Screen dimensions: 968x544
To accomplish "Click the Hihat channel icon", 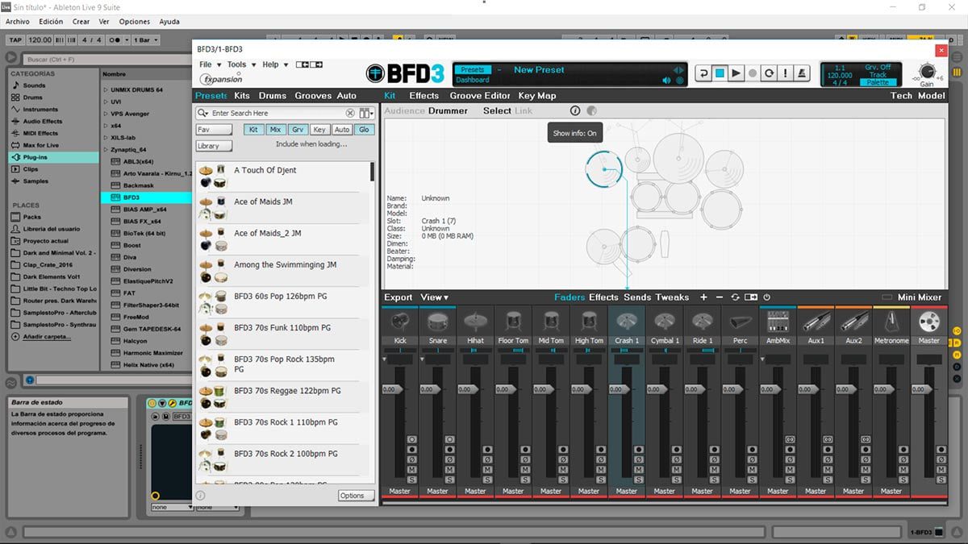I will click(476, 322).
